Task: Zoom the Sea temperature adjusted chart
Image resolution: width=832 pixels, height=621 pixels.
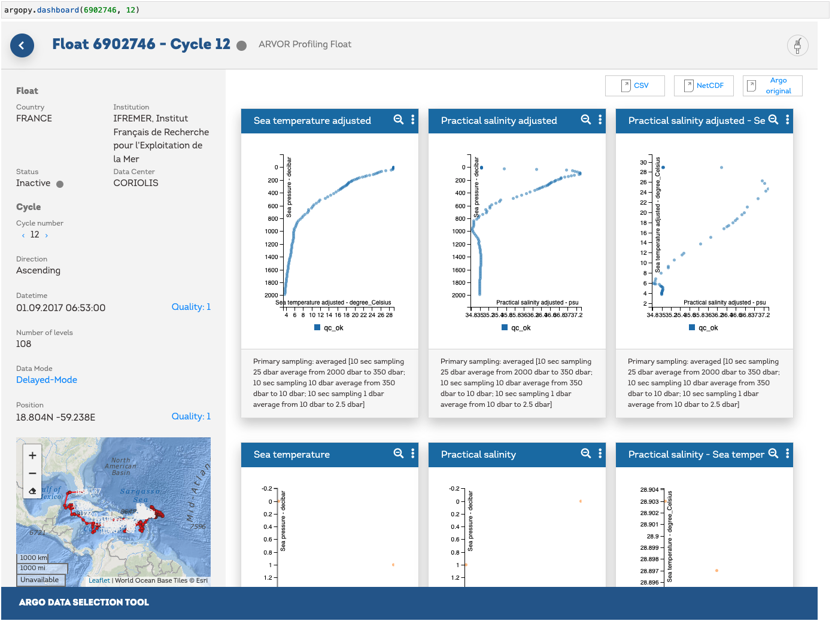Action: click(399, 120)
